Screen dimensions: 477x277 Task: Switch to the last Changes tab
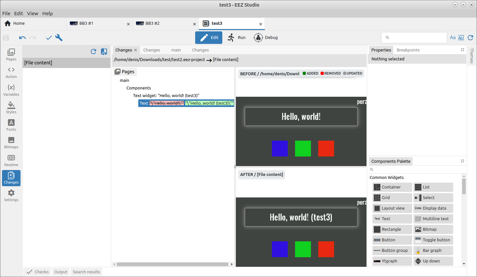tap(200, 50)
